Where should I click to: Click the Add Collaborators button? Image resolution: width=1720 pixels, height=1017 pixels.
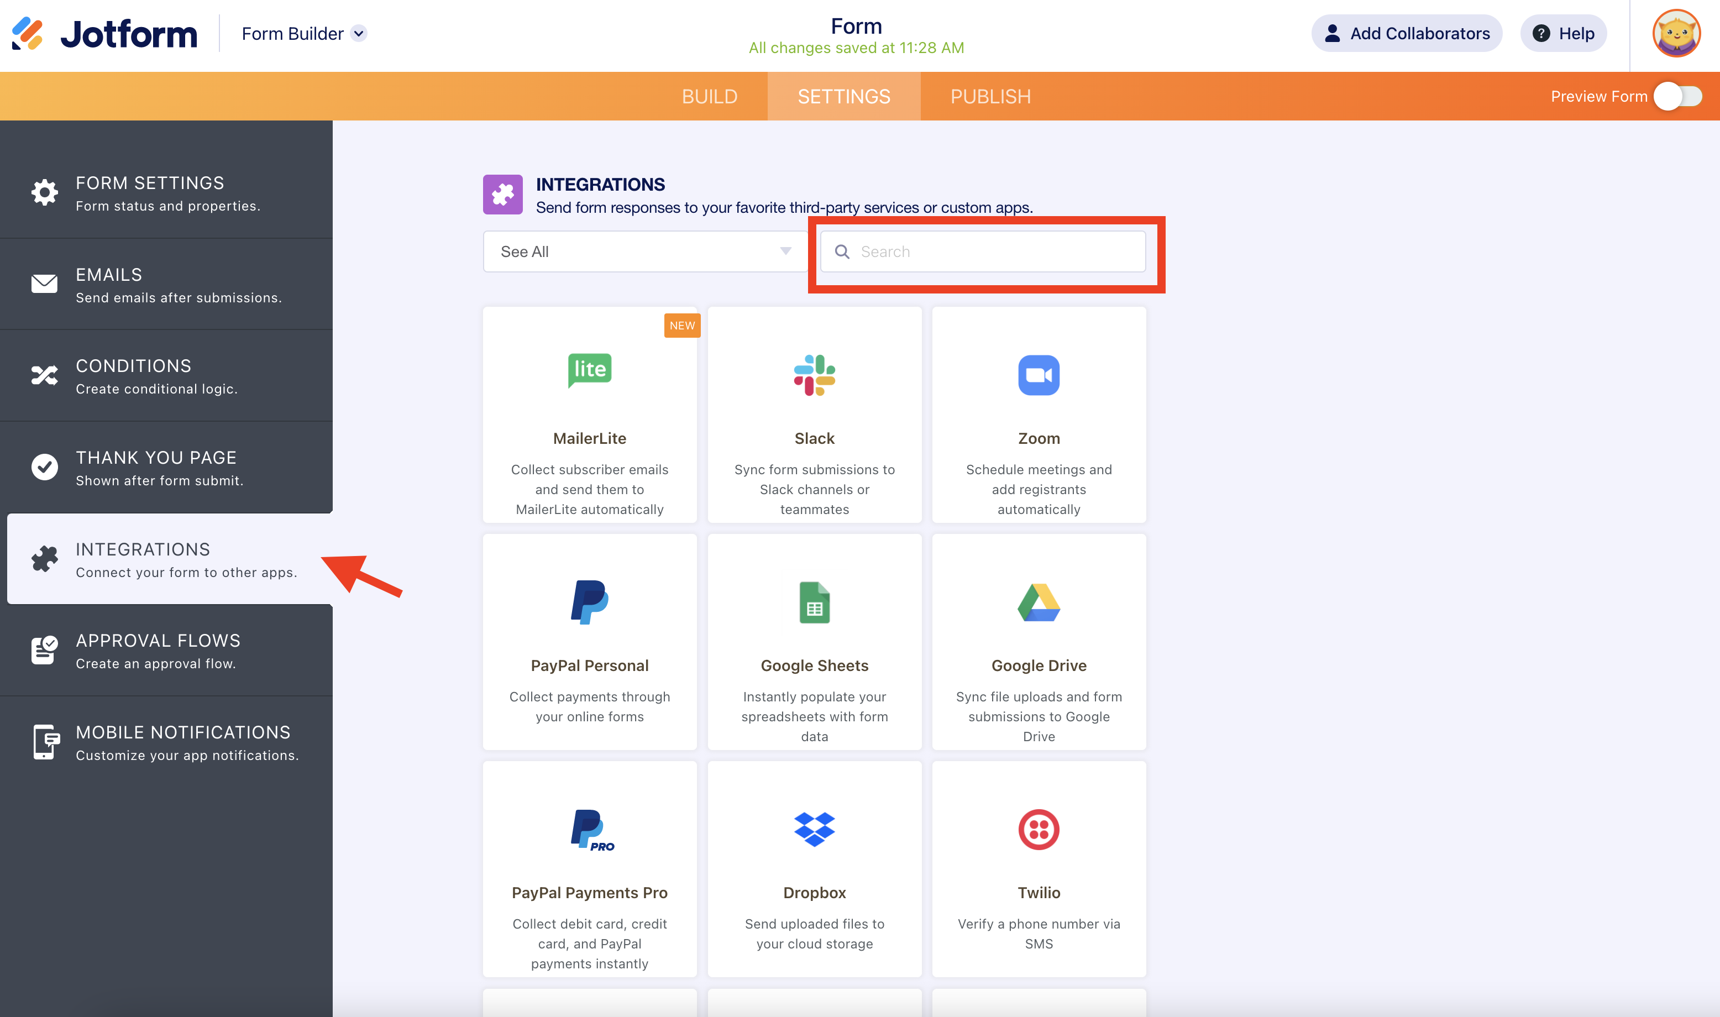coord(1406,33)
